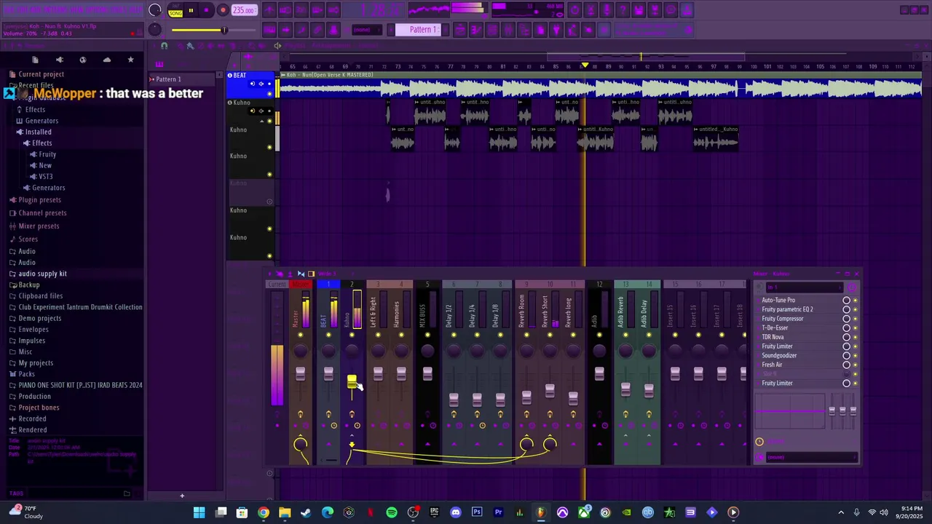
Task: Open the Project bones folder
Action: click(x=39, y=408)
